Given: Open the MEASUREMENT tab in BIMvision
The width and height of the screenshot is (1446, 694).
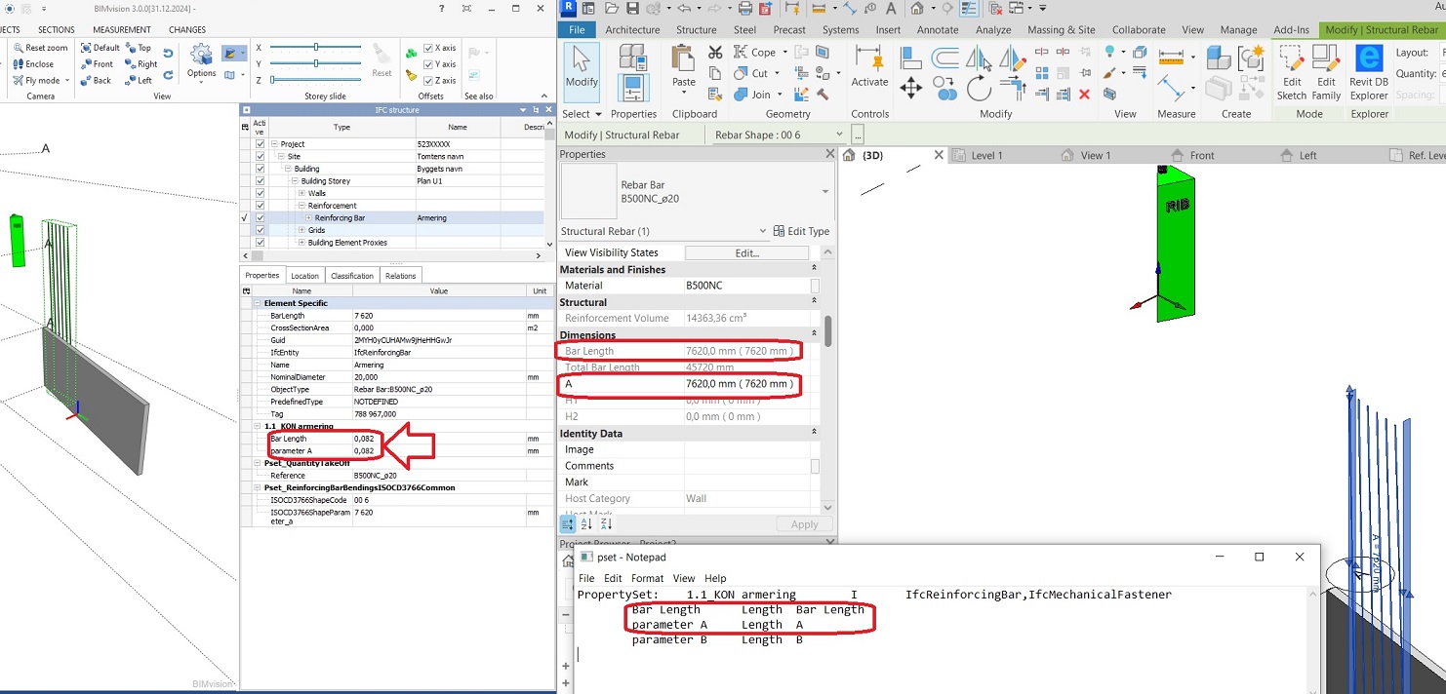Looking at the screenshot, I should click(121, 29).
